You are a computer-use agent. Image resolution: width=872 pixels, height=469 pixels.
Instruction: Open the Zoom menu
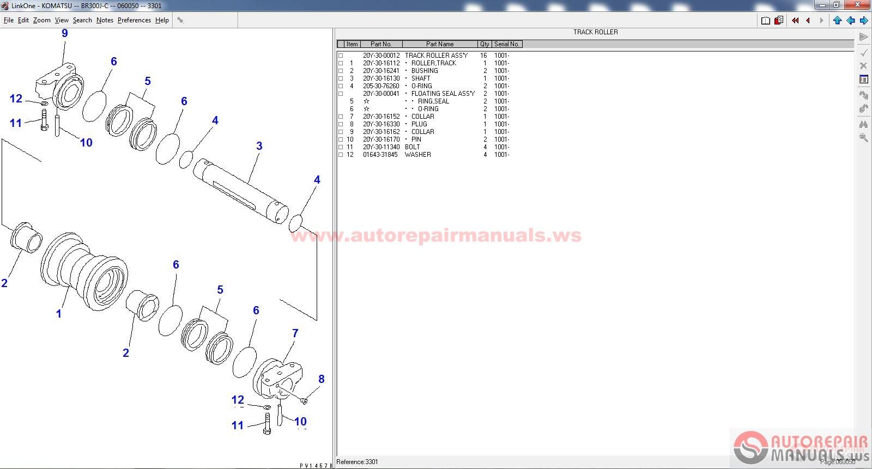[x=42, y=20]
